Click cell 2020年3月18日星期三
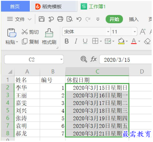153x142 pixels. point(97,110)
